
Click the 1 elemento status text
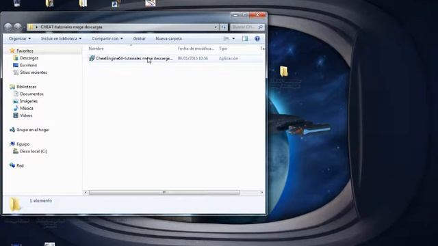tap(41, 201)
